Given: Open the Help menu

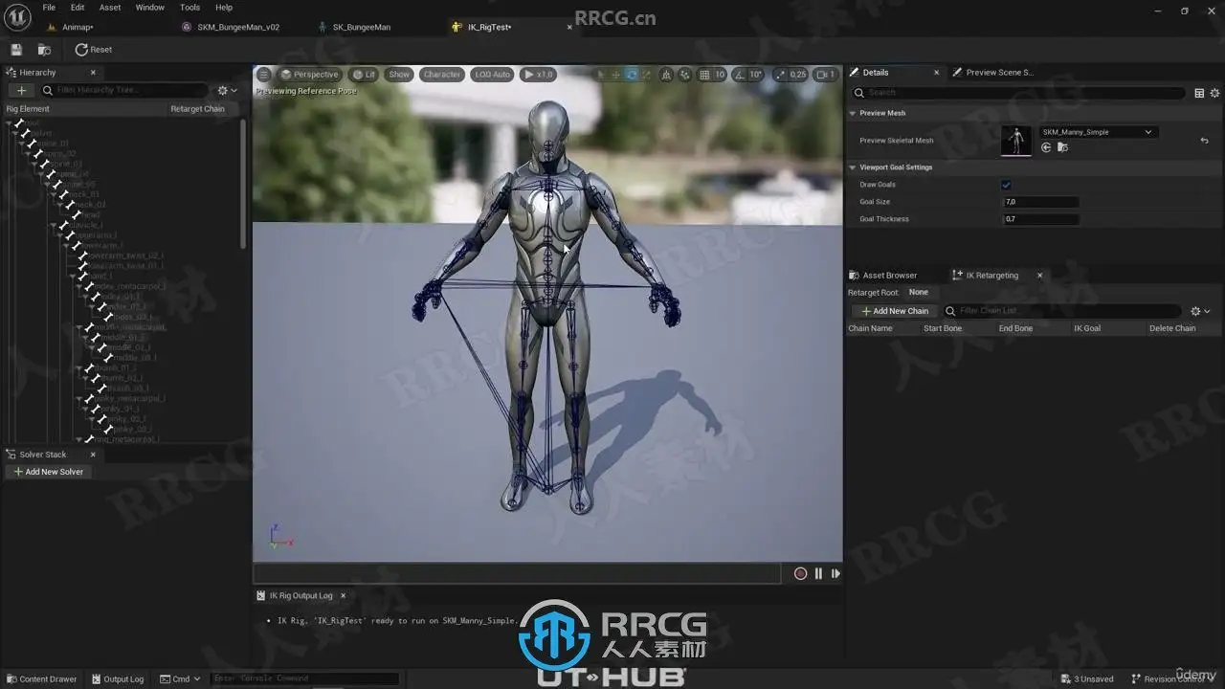Looking at the screenshot, I should [224, 8].
